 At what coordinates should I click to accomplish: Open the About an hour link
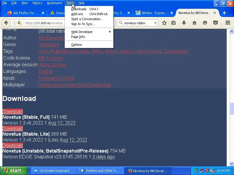point(53,64)
